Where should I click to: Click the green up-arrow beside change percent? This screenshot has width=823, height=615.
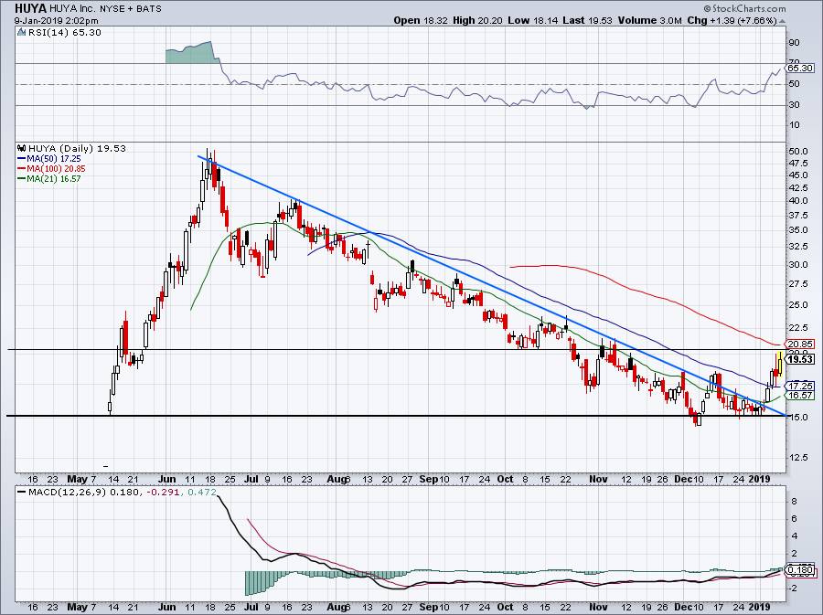click(782, 22)
